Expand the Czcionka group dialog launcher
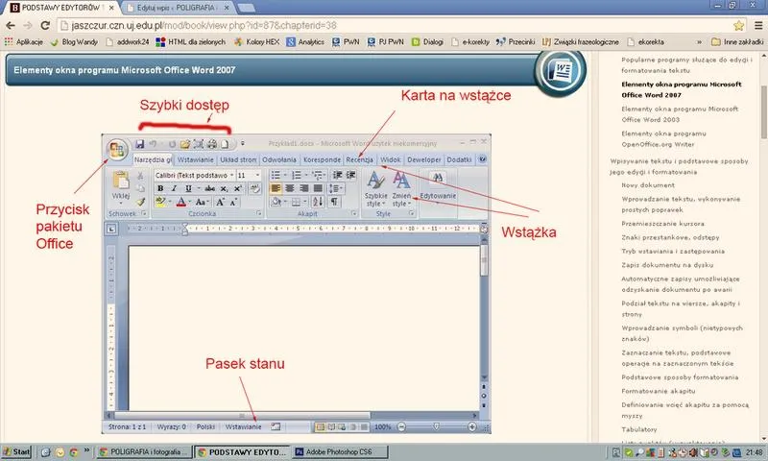768x461 pixels. (x=258, y=213)
